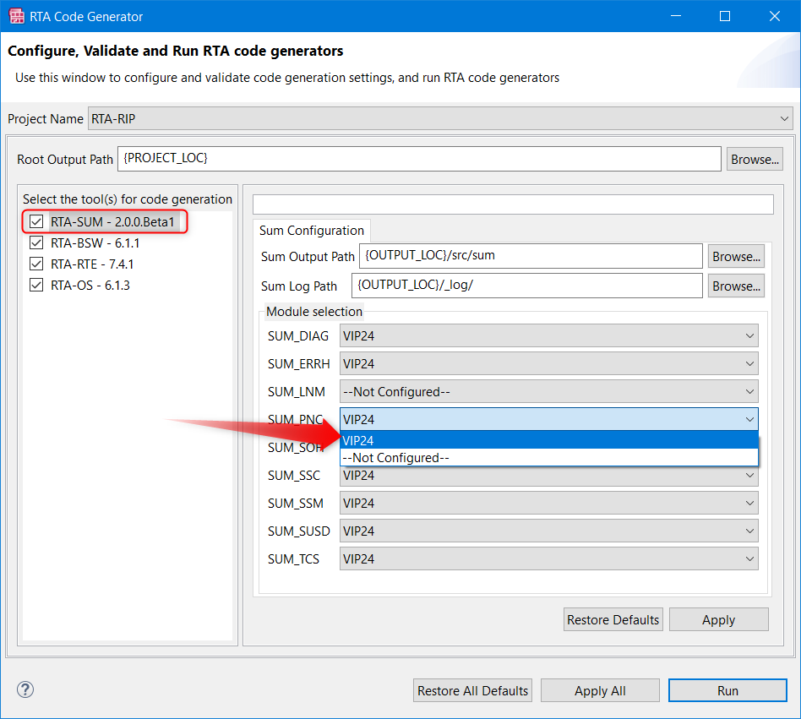Disable the RTA-OS - 6.1.3 checkbox
Image resolution: width=801 pixels, height=719 pixels.
point(36,285)
